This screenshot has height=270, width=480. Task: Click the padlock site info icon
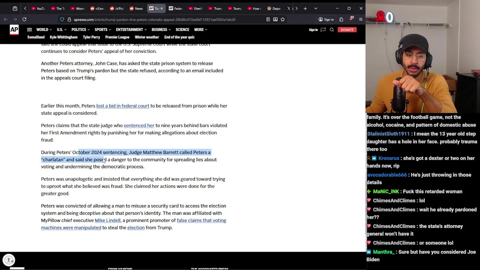click(69, 19)
